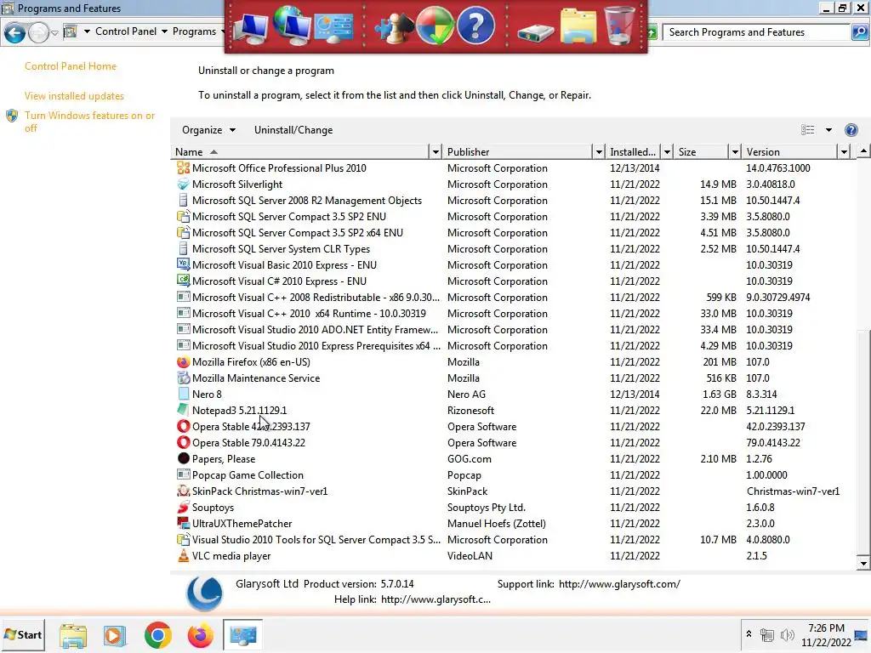The height and width of the screenshot is (653, 871).
Task: Select Mozilla Maintenance Service row
Action: point(511,378)
